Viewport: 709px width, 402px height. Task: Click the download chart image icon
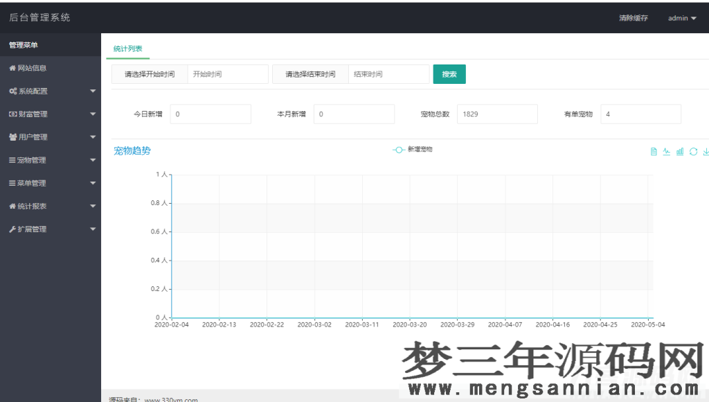click(x=706, y=152)
